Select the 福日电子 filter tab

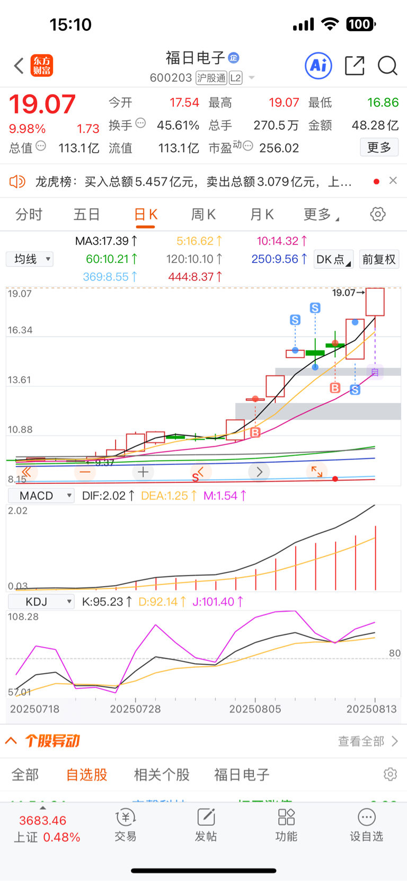[x=242, y=775]
